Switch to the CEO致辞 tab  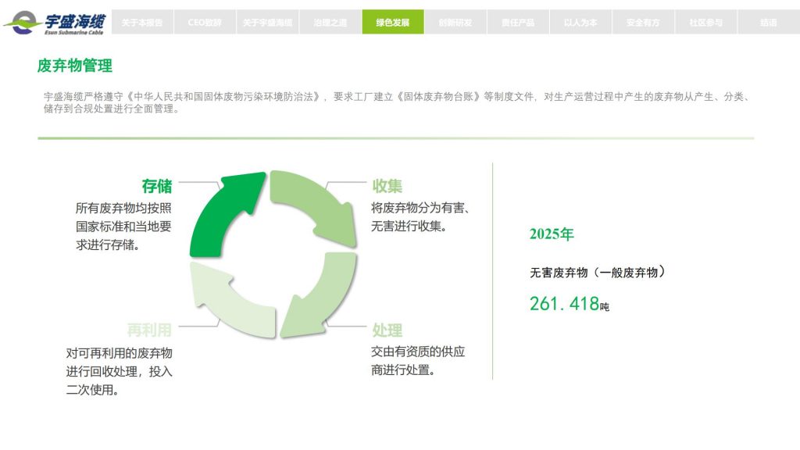click(205, 23)
